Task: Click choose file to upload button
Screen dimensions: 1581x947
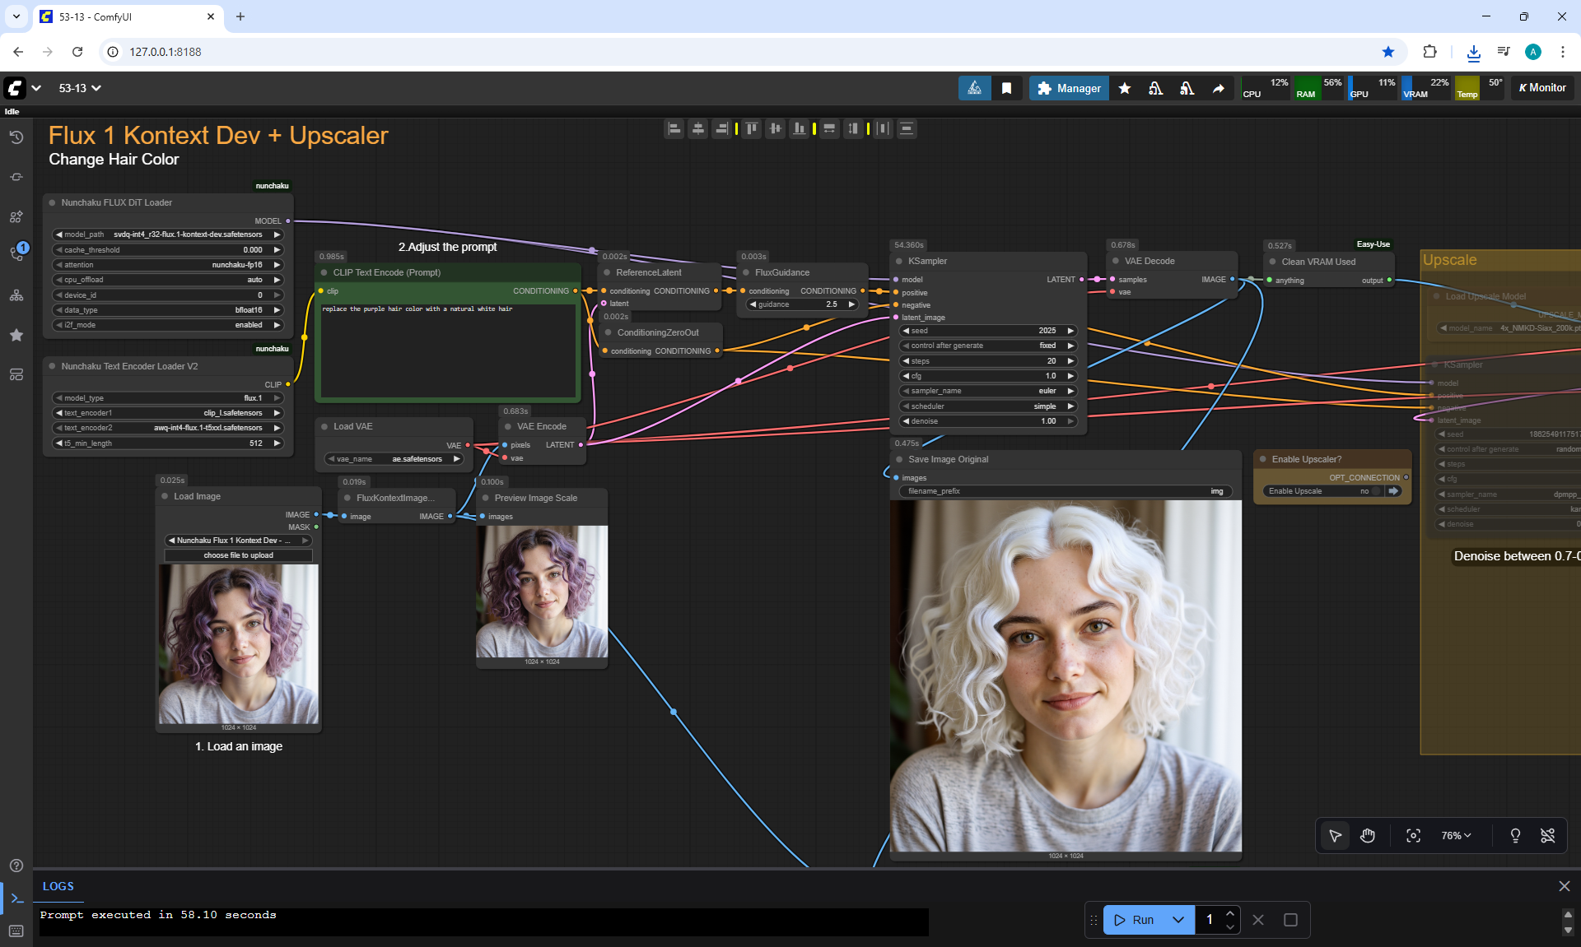Action: click(x=238, y=555)
